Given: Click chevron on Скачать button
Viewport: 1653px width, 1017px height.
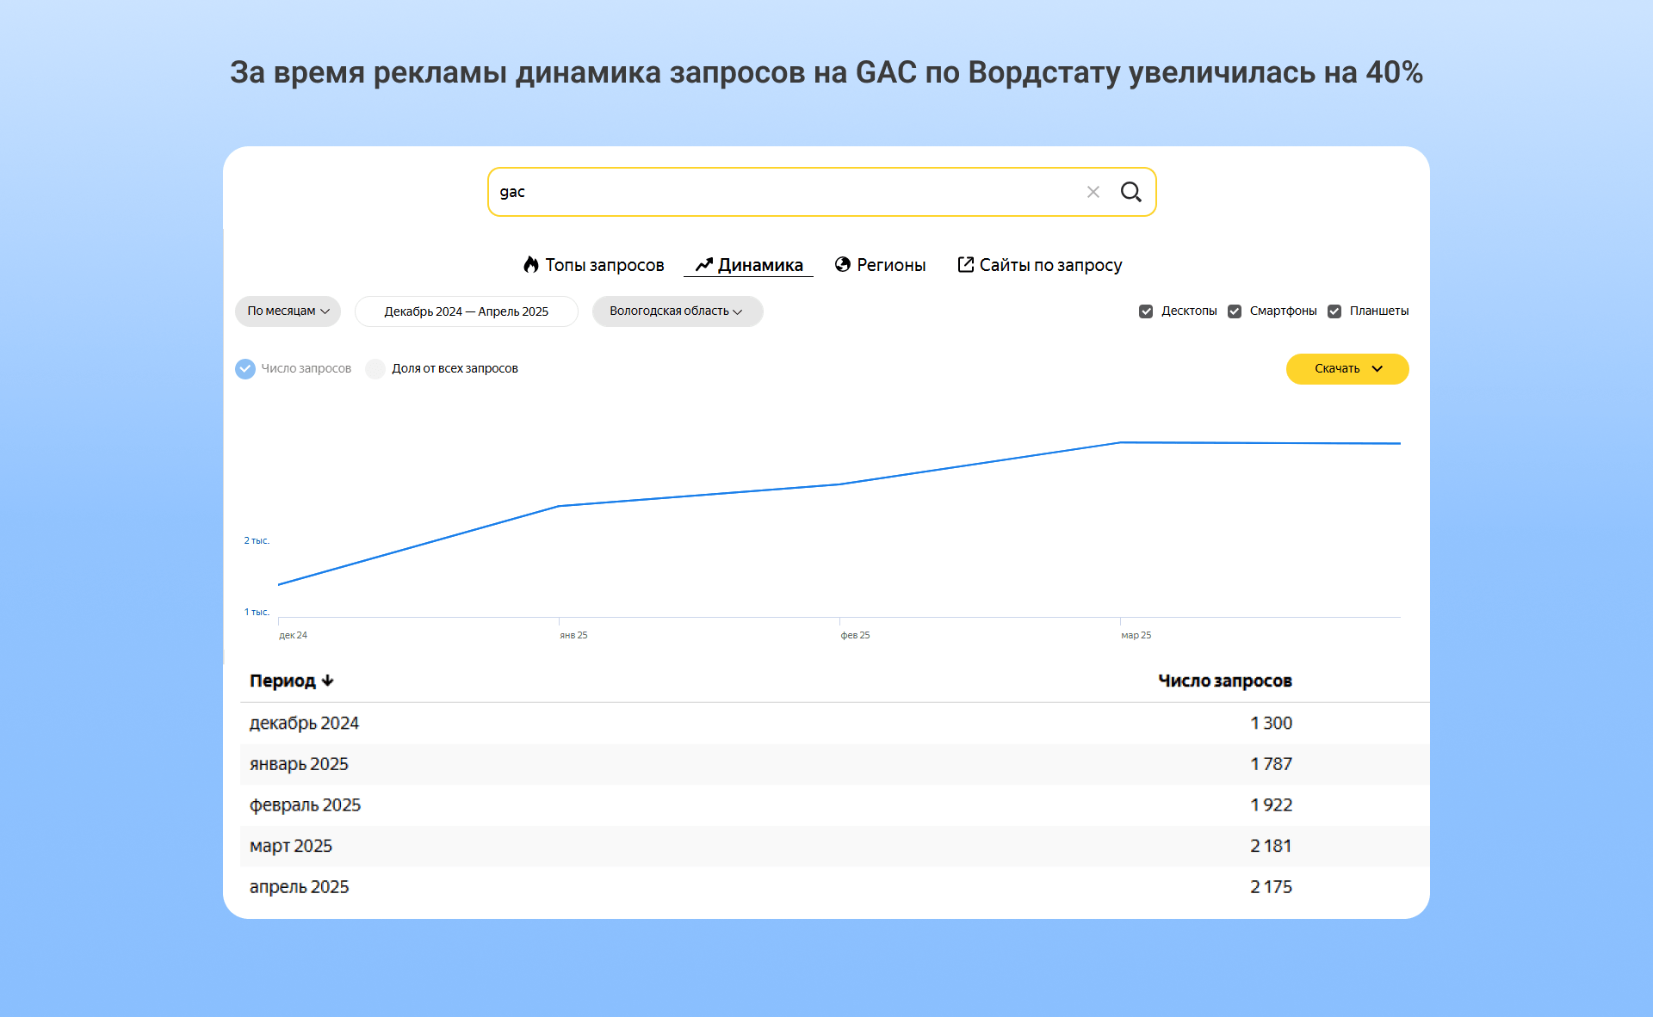Looking at the screenshot, I should (x=1377, y=369).
